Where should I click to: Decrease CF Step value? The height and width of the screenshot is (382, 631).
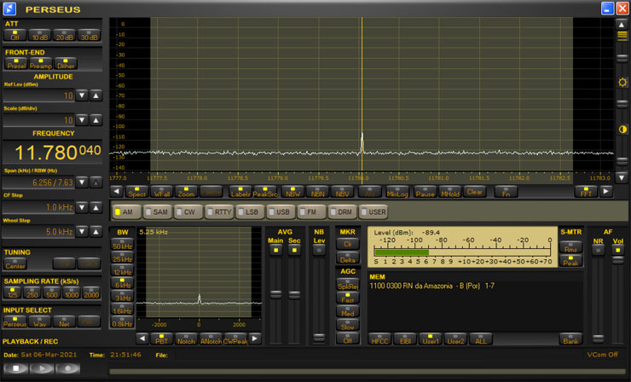pyautogui.click(x=82, y=207)
